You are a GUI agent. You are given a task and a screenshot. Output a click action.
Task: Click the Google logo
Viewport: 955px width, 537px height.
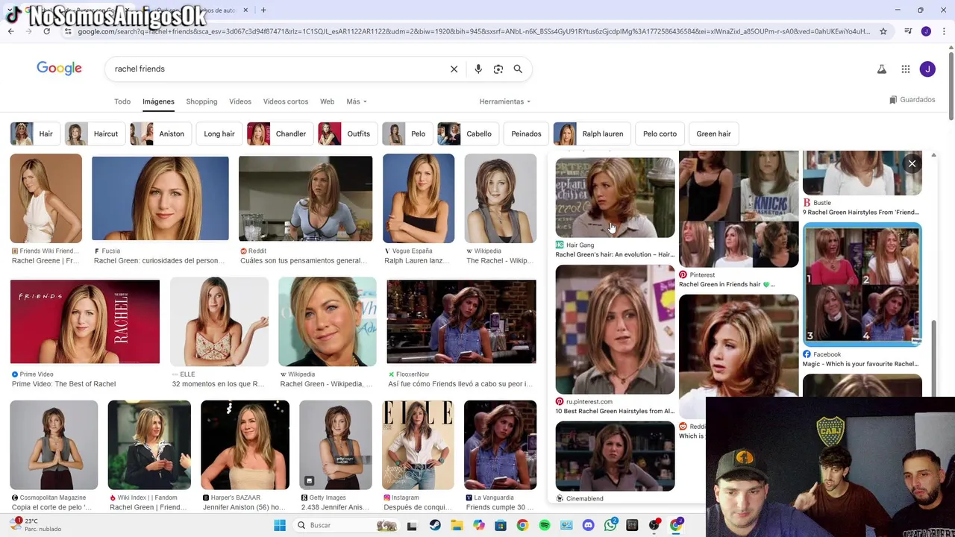(x=59, y=69)
